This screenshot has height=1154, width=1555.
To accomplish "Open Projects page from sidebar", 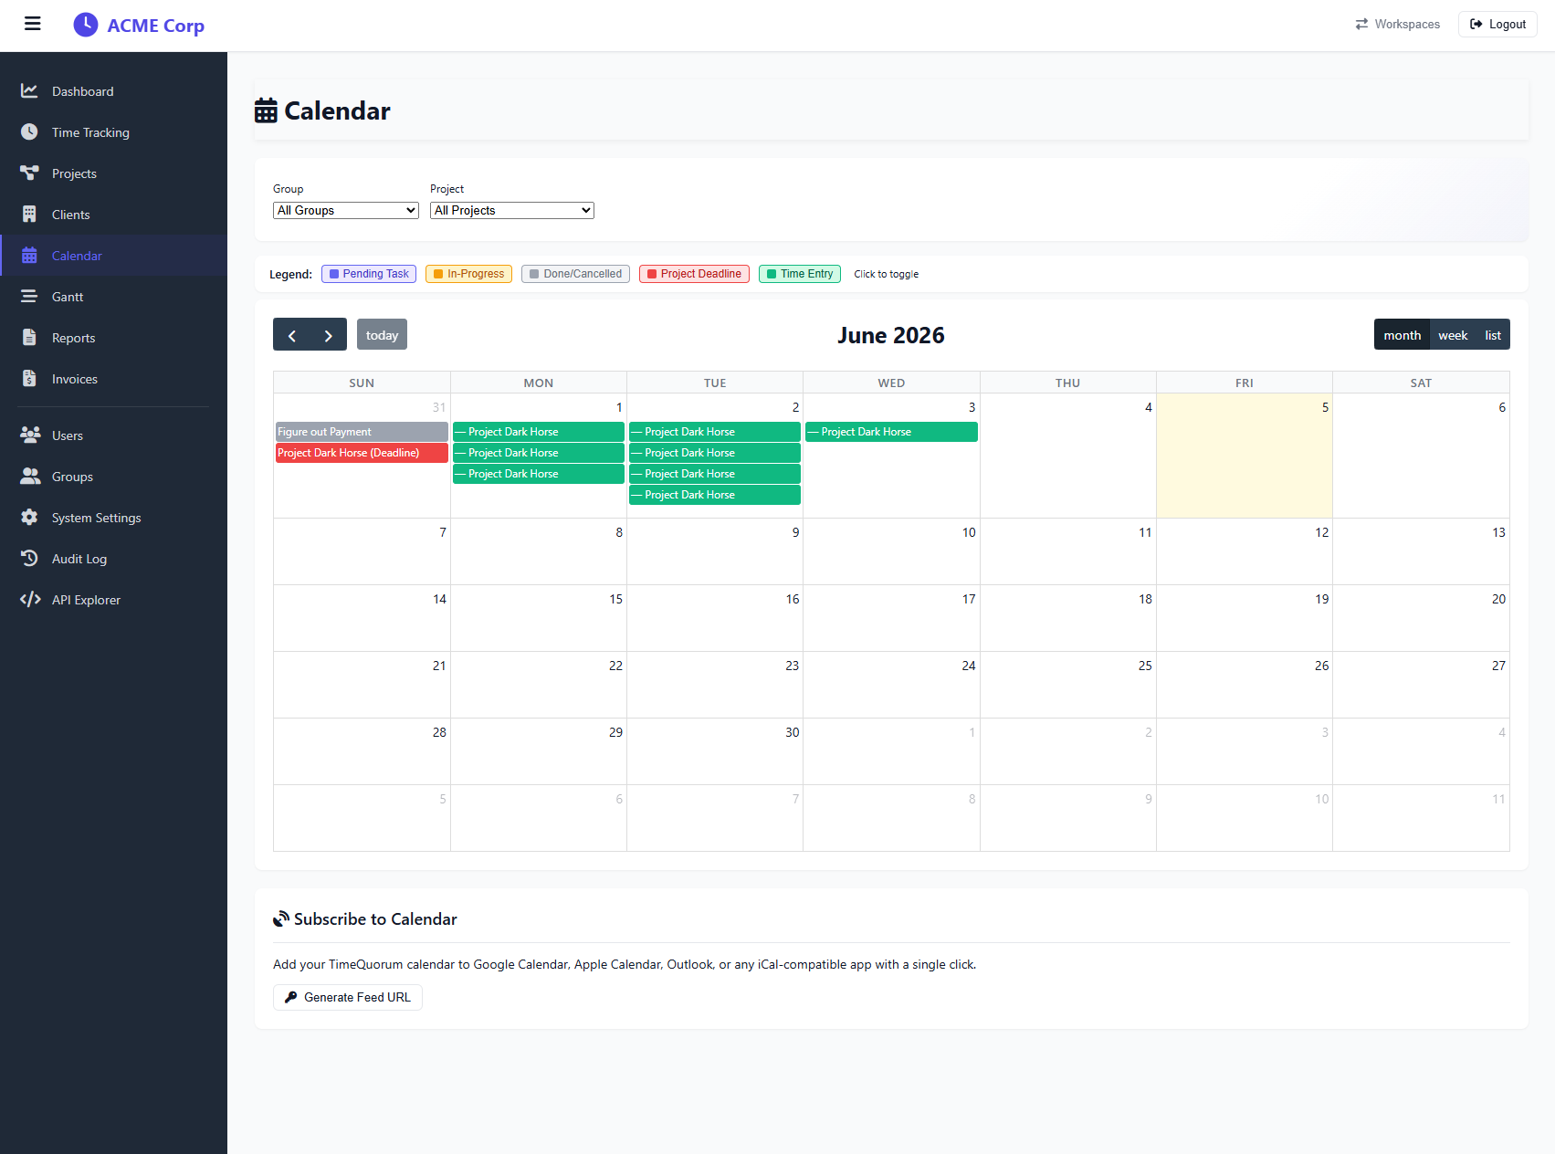I will 113,173.
